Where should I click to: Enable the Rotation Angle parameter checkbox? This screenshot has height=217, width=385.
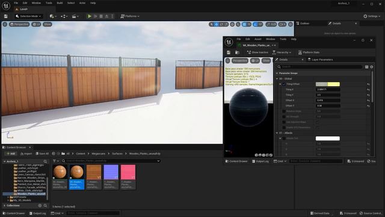284,111
